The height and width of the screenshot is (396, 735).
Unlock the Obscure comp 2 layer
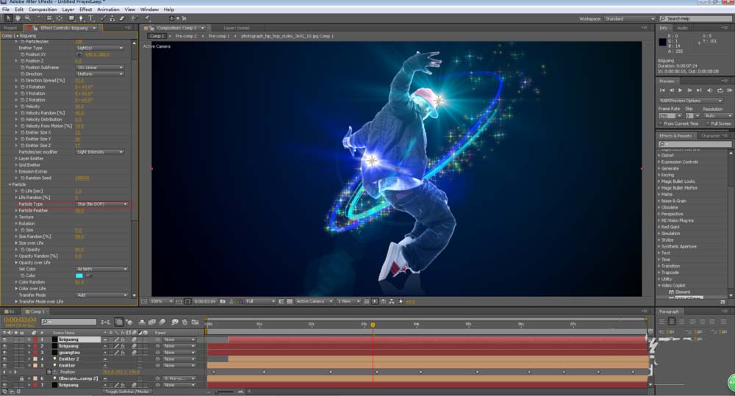click(x=21, y=378)
